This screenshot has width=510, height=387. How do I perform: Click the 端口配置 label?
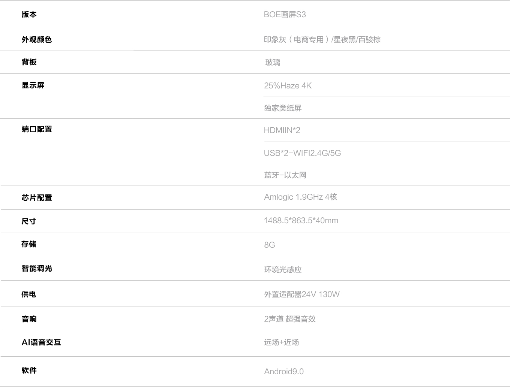(x=37, y=129)
